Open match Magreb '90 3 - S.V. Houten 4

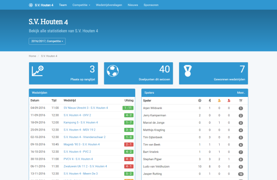tap(81, 144)
